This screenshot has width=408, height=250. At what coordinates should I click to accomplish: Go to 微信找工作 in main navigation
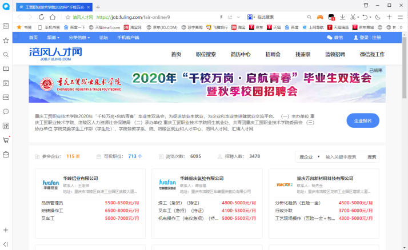point(372,54)
